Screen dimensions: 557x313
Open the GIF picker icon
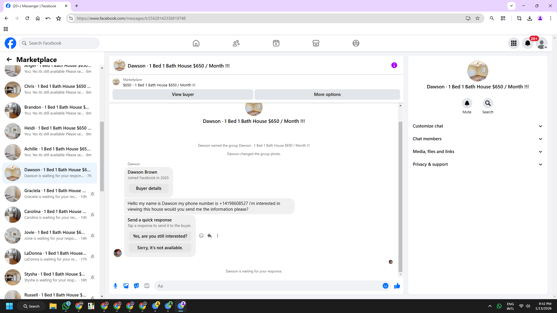pos(147,286)
